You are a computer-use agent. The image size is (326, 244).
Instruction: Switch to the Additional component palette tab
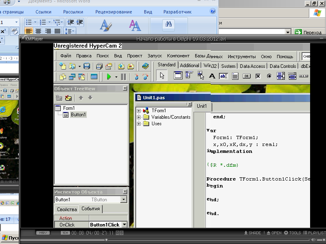tap(189, 65)
